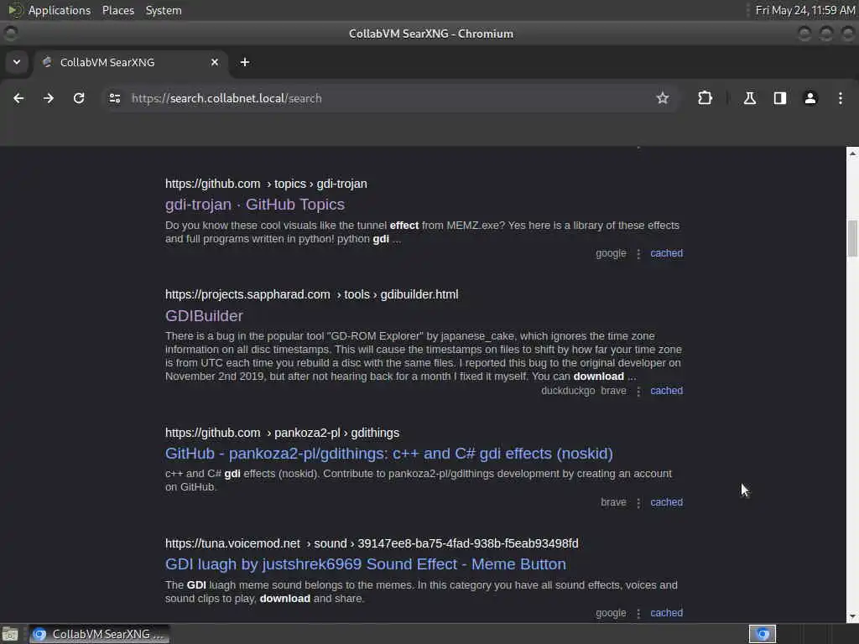View site information icon in address bar

coord(115,98)
